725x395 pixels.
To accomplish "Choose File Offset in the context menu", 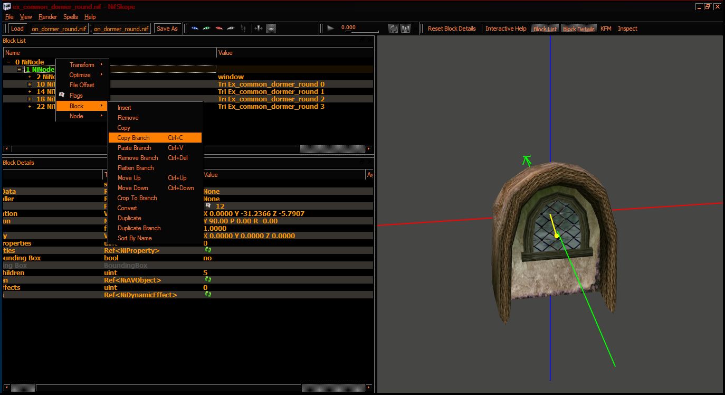I will pos(82,85).
